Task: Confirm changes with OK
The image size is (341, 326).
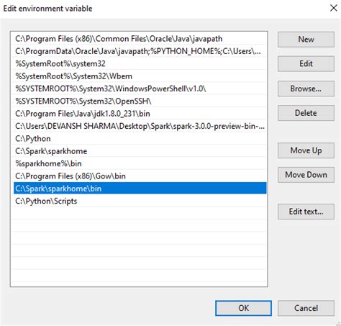Action: 243,308
